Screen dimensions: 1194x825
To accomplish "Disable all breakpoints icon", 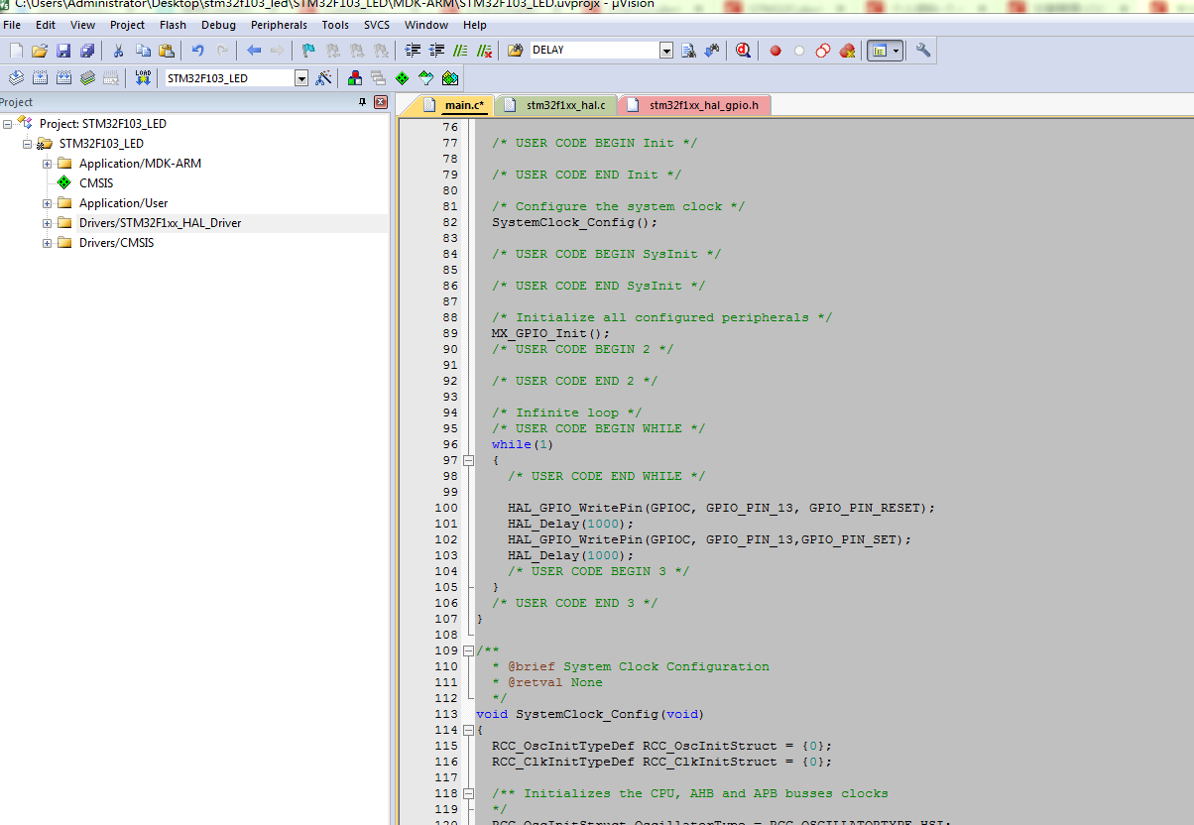I will pos(823,51).
